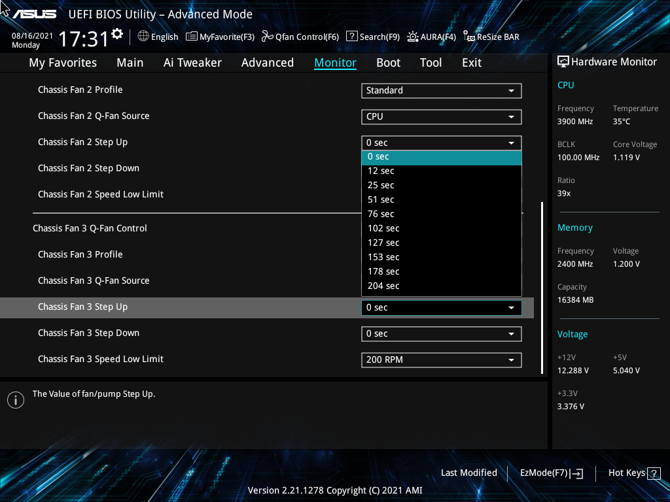
Task: Click +3.3V reading 3.376 V
Action: pos(571,407)
